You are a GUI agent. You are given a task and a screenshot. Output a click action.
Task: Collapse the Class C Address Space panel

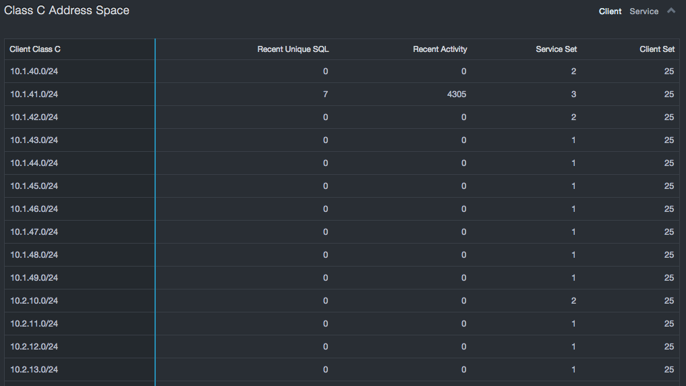671,11
